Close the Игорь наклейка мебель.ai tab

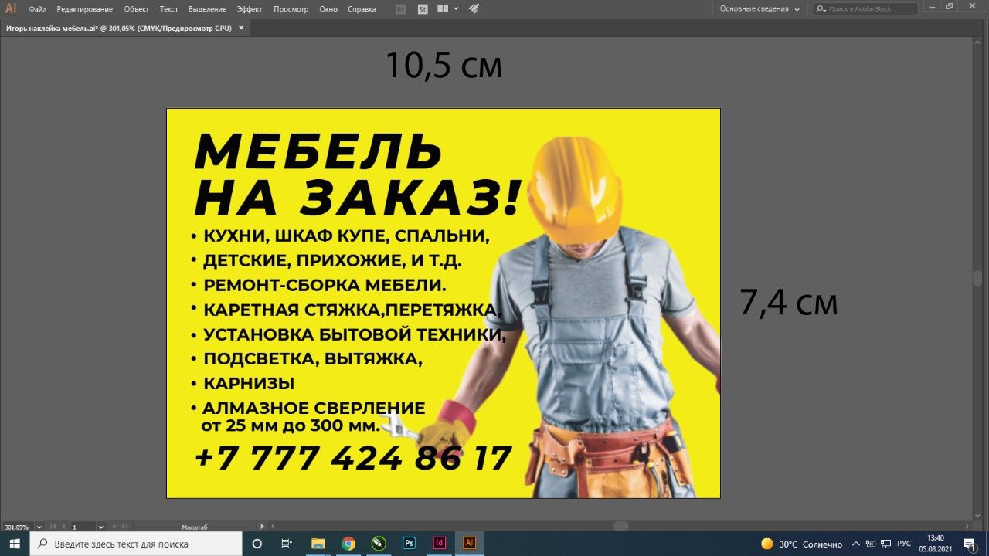(241, 28)
